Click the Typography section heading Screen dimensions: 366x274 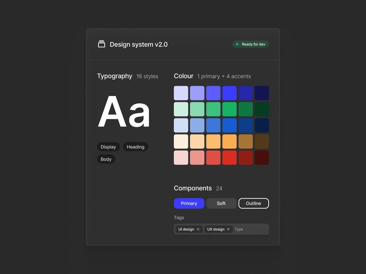[115, 76]
